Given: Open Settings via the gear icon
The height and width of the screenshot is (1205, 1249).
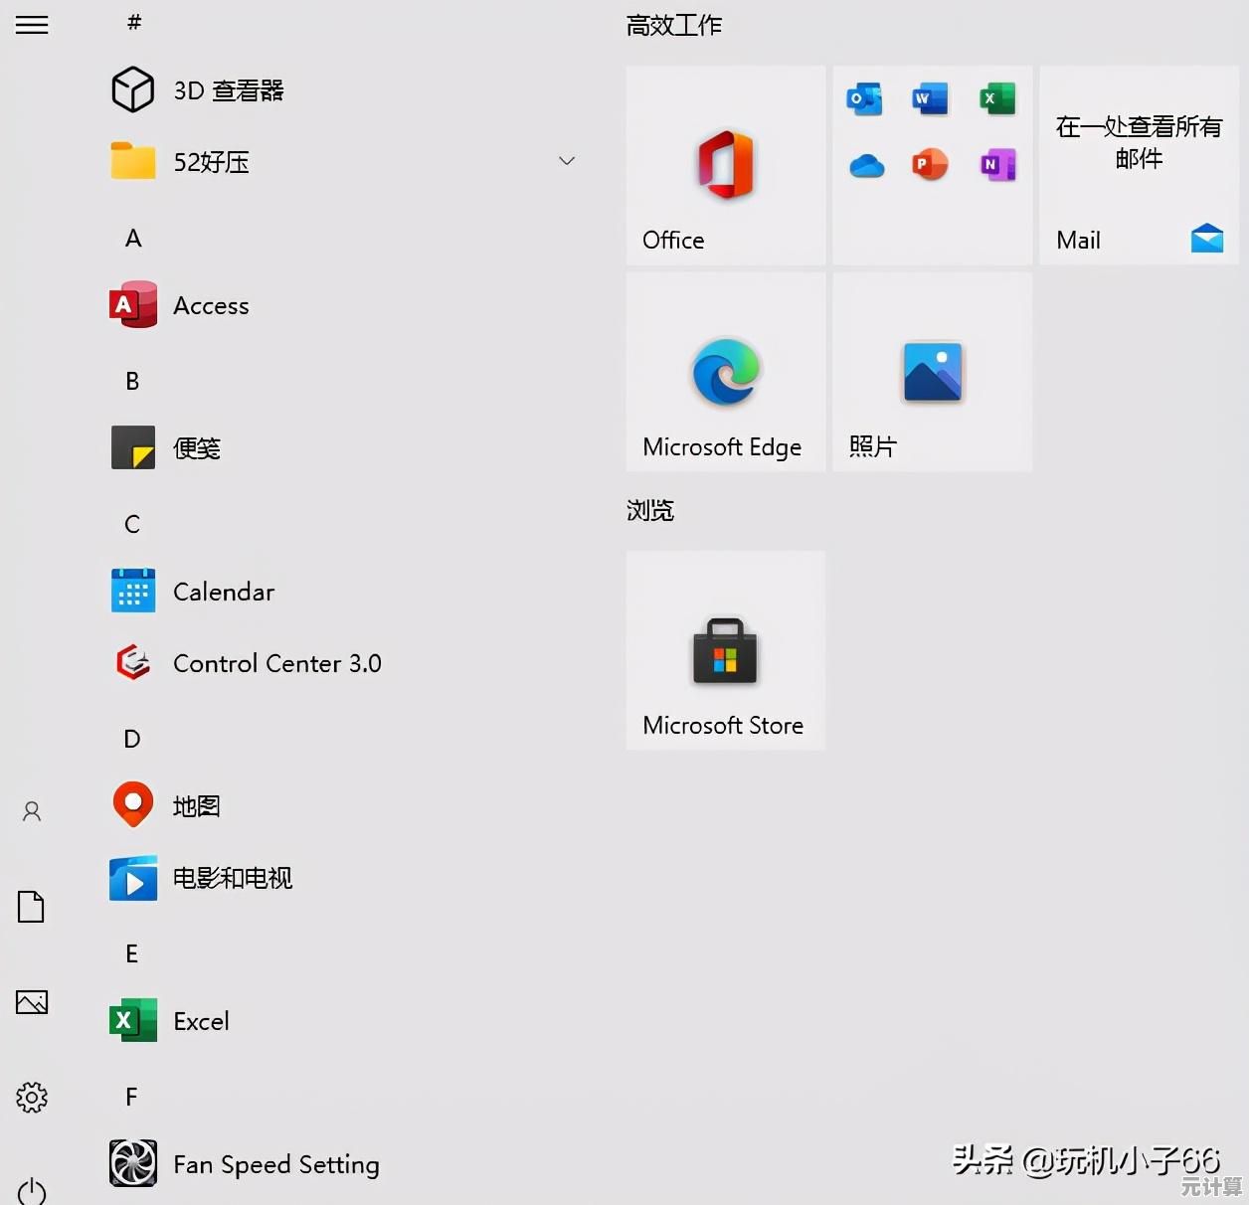Looking at the screenshot, I should pos(32,1098).
